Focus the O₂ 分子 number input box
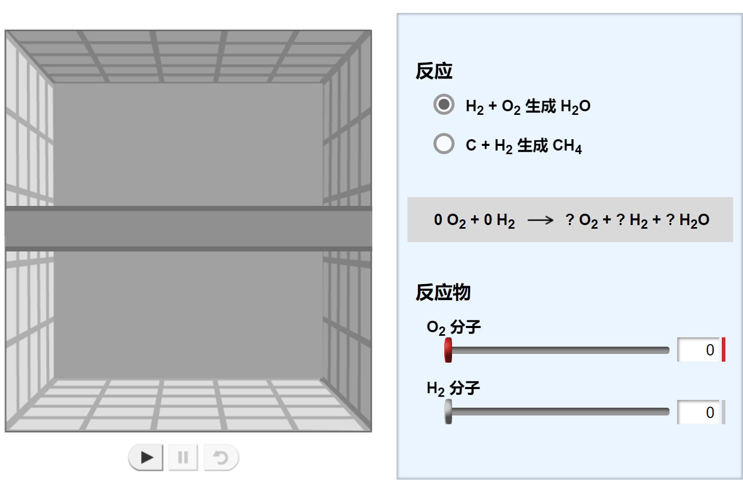Screen dimensions: 743x491 [698, 350]
